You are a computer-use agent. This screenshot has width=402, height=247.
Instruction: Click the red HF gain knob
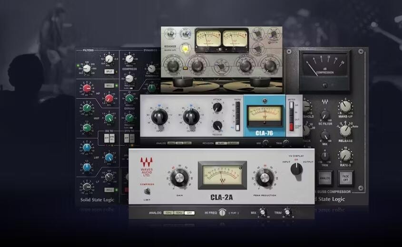pyautogui.click(x=87, y=88)
